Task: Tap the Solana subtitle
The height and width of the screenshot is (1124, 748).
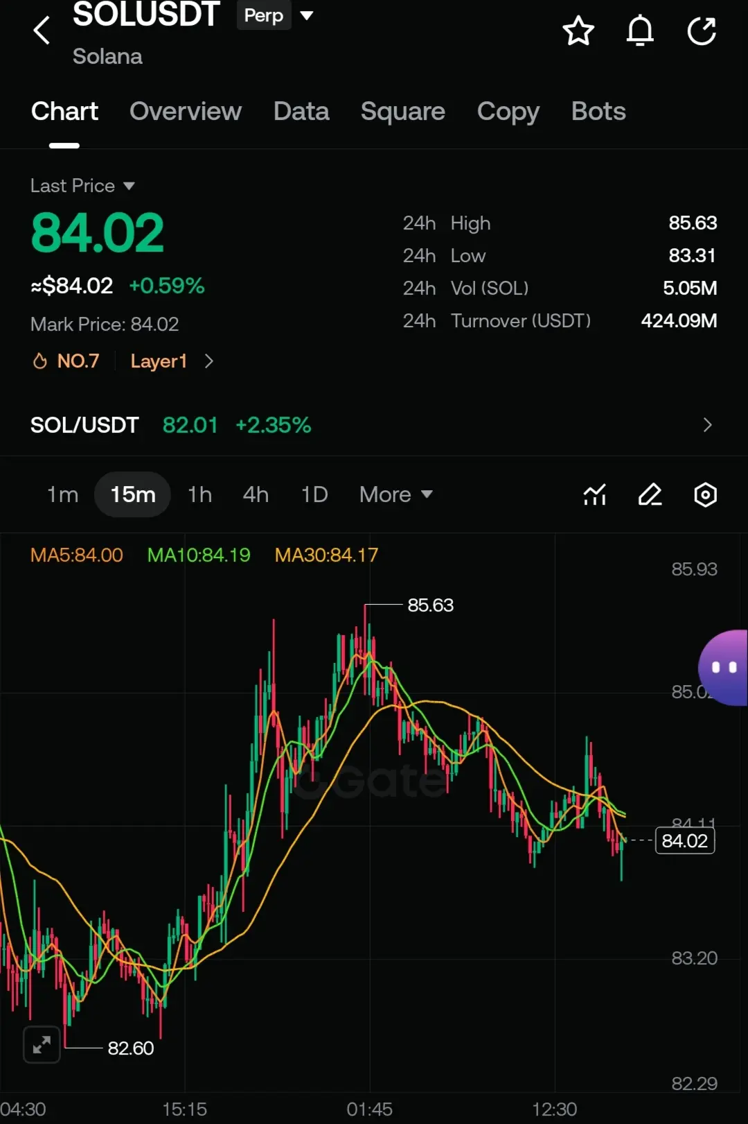Action: click(107, 56)
